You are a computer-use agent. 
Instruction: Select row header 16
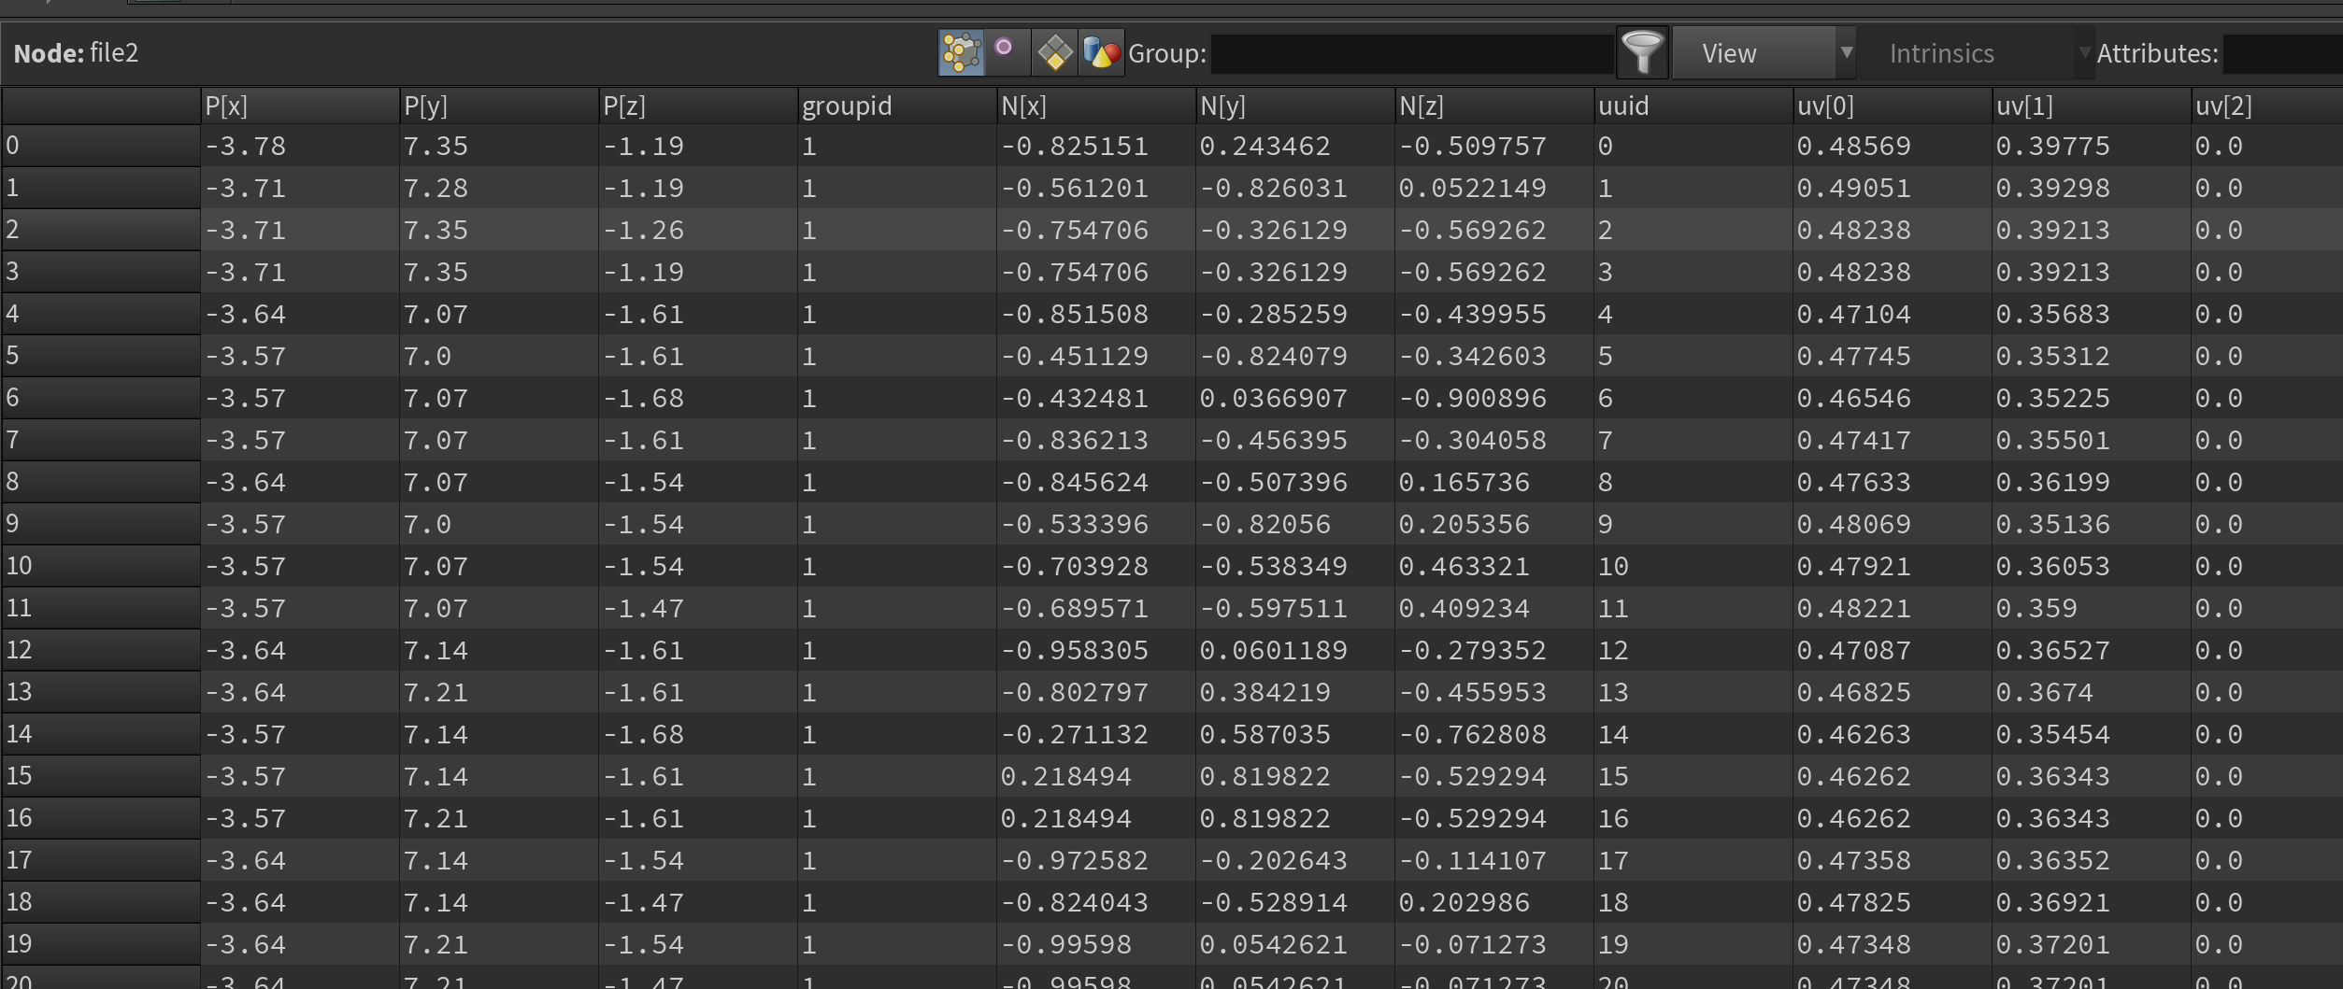tap(101, 818)
